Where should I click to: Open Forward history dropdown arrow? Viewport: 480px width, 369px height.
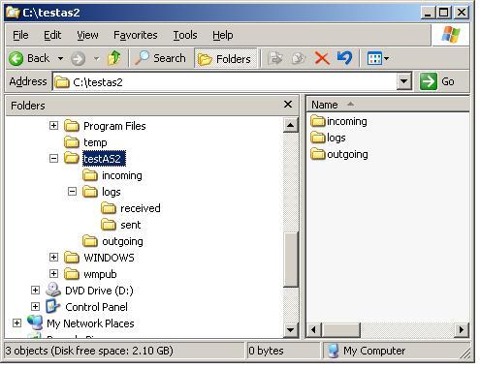(96, 59)
